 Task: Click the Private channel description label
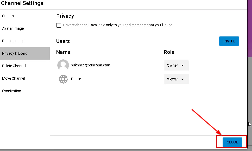118,25
